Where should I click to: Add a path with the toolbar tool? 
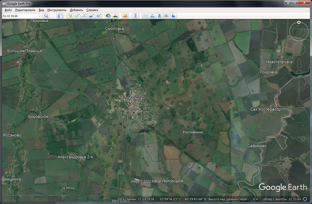(x=85, y=16)
